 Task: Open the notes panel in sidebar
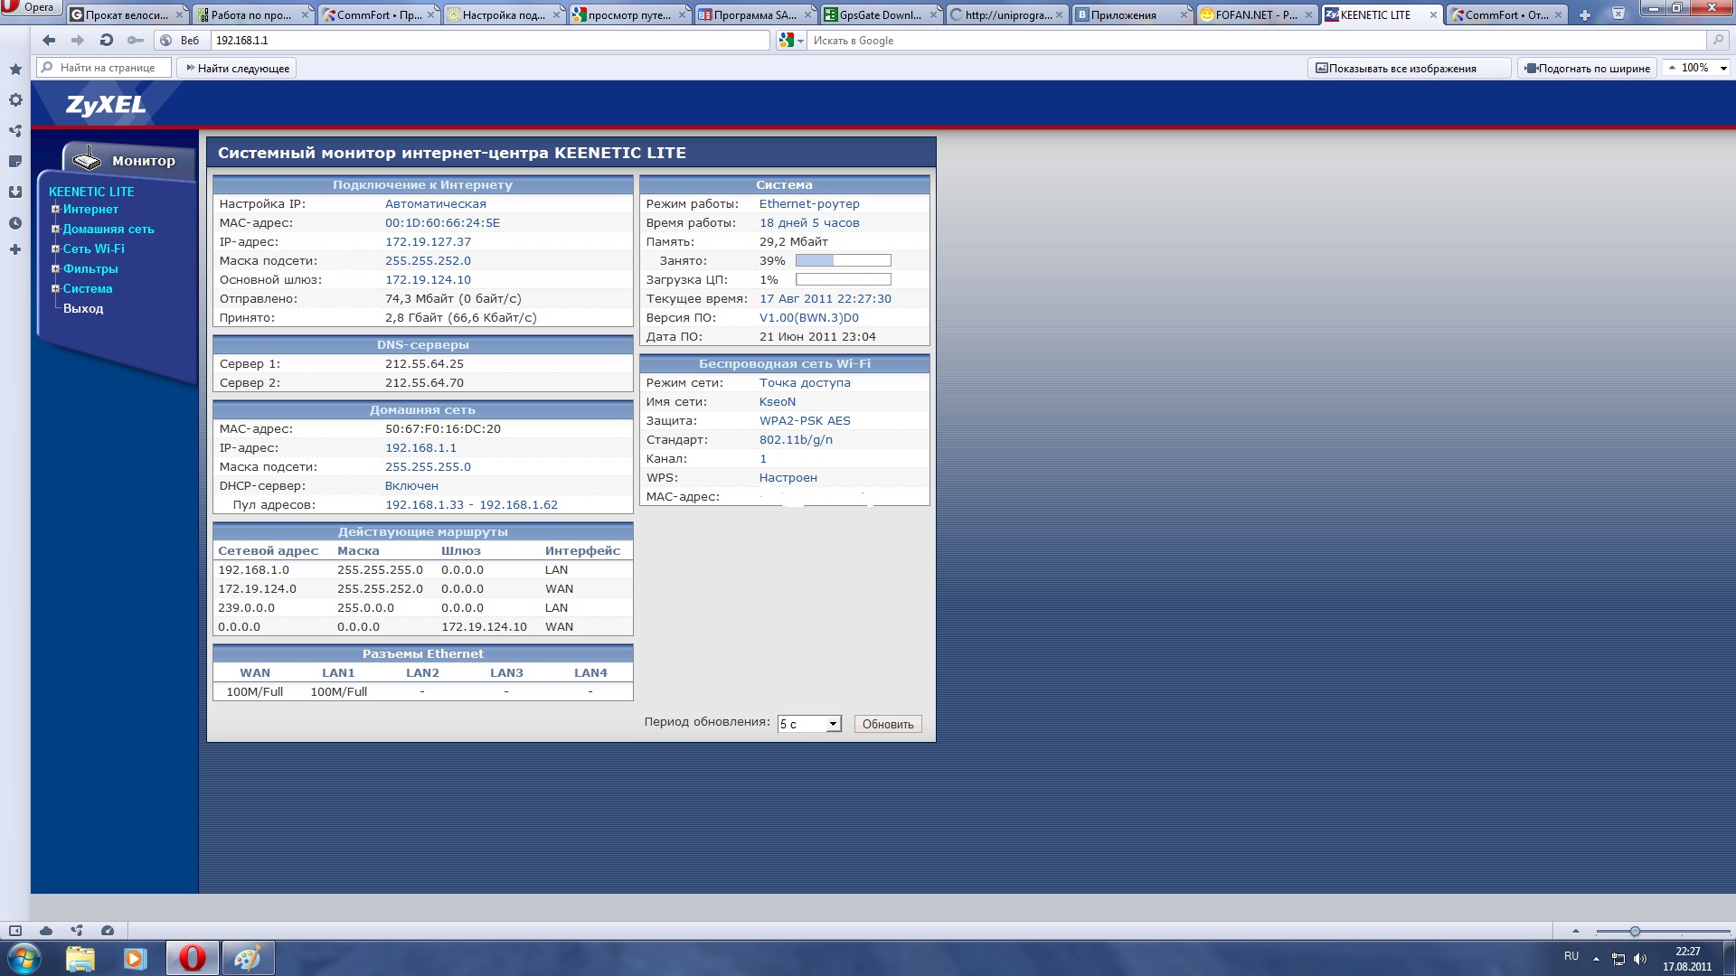point(15,162)
